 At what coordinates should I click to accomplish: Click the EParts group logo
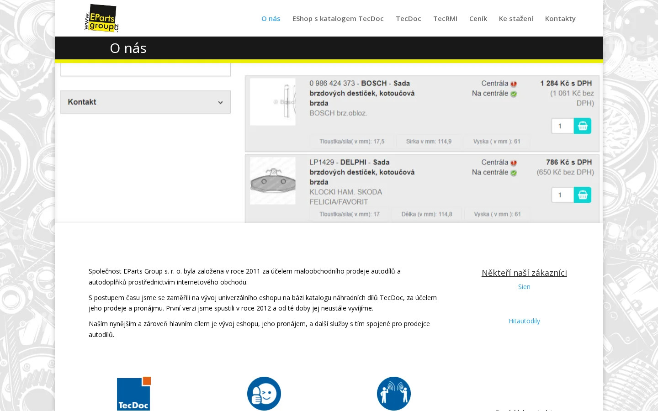101,18
